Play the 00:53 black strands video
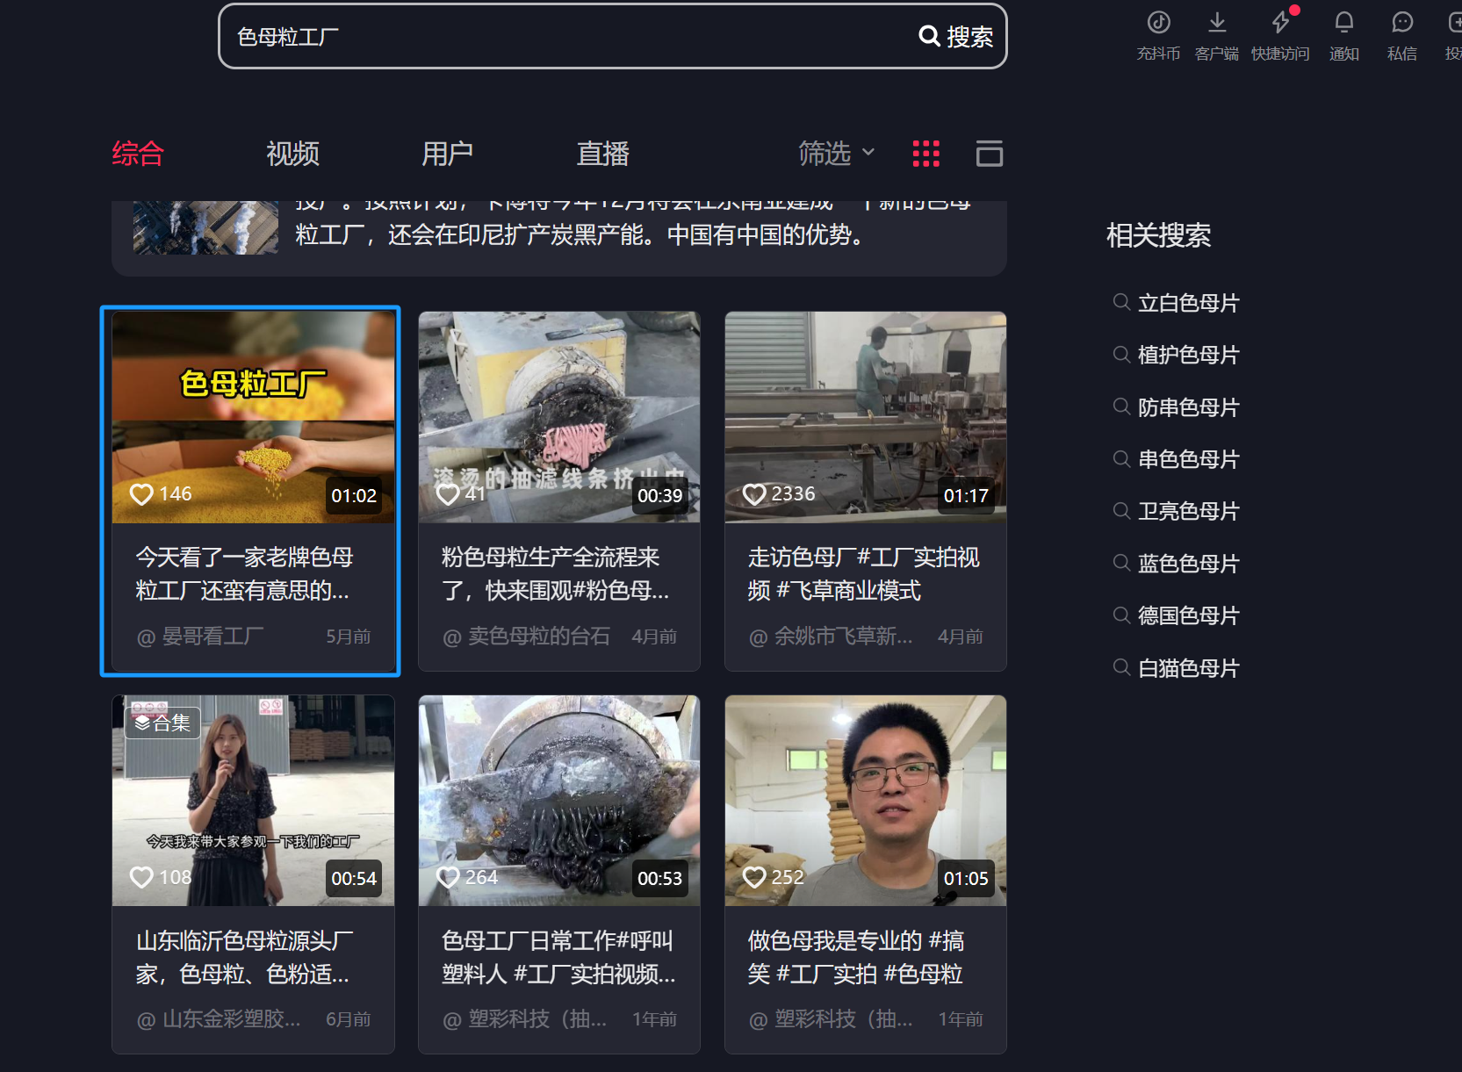This screenshot has width=1462, height=1072. (559, 800)
